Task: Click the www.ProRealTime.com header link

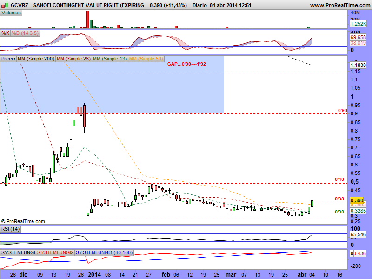Action: tap(340, 5)
